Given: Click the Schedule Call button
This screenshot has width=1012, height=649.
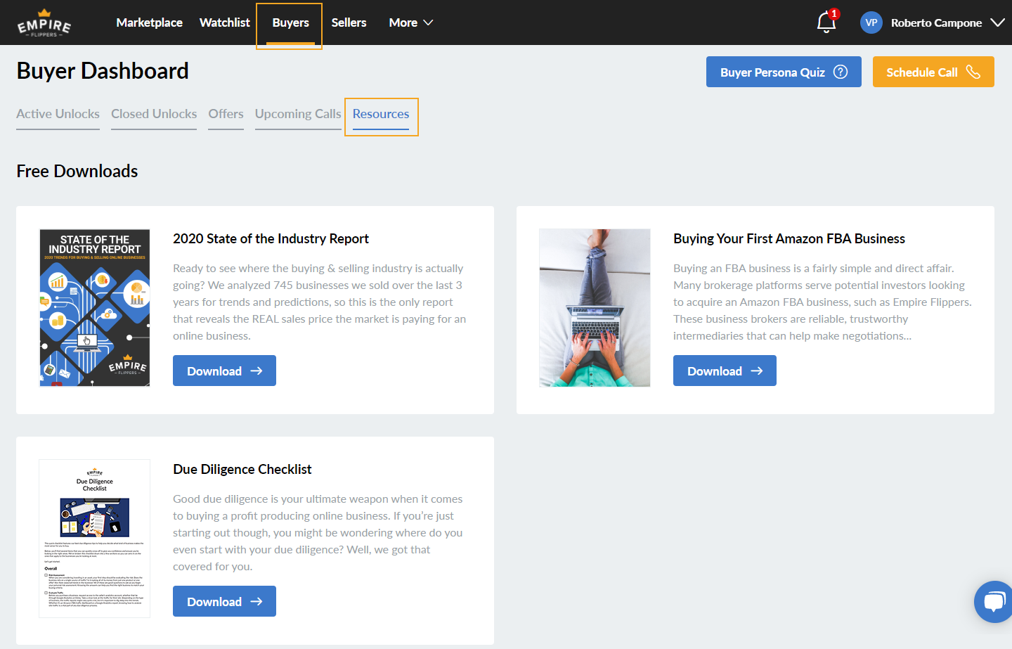Looking at the screenshot, I should click(x=933, y=72).
